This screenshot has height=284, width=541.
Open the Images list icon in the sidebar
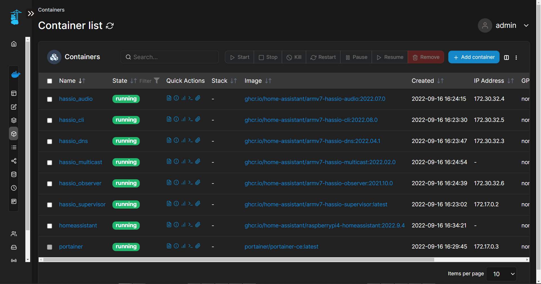pyautogui.click(x=14, y=147)
